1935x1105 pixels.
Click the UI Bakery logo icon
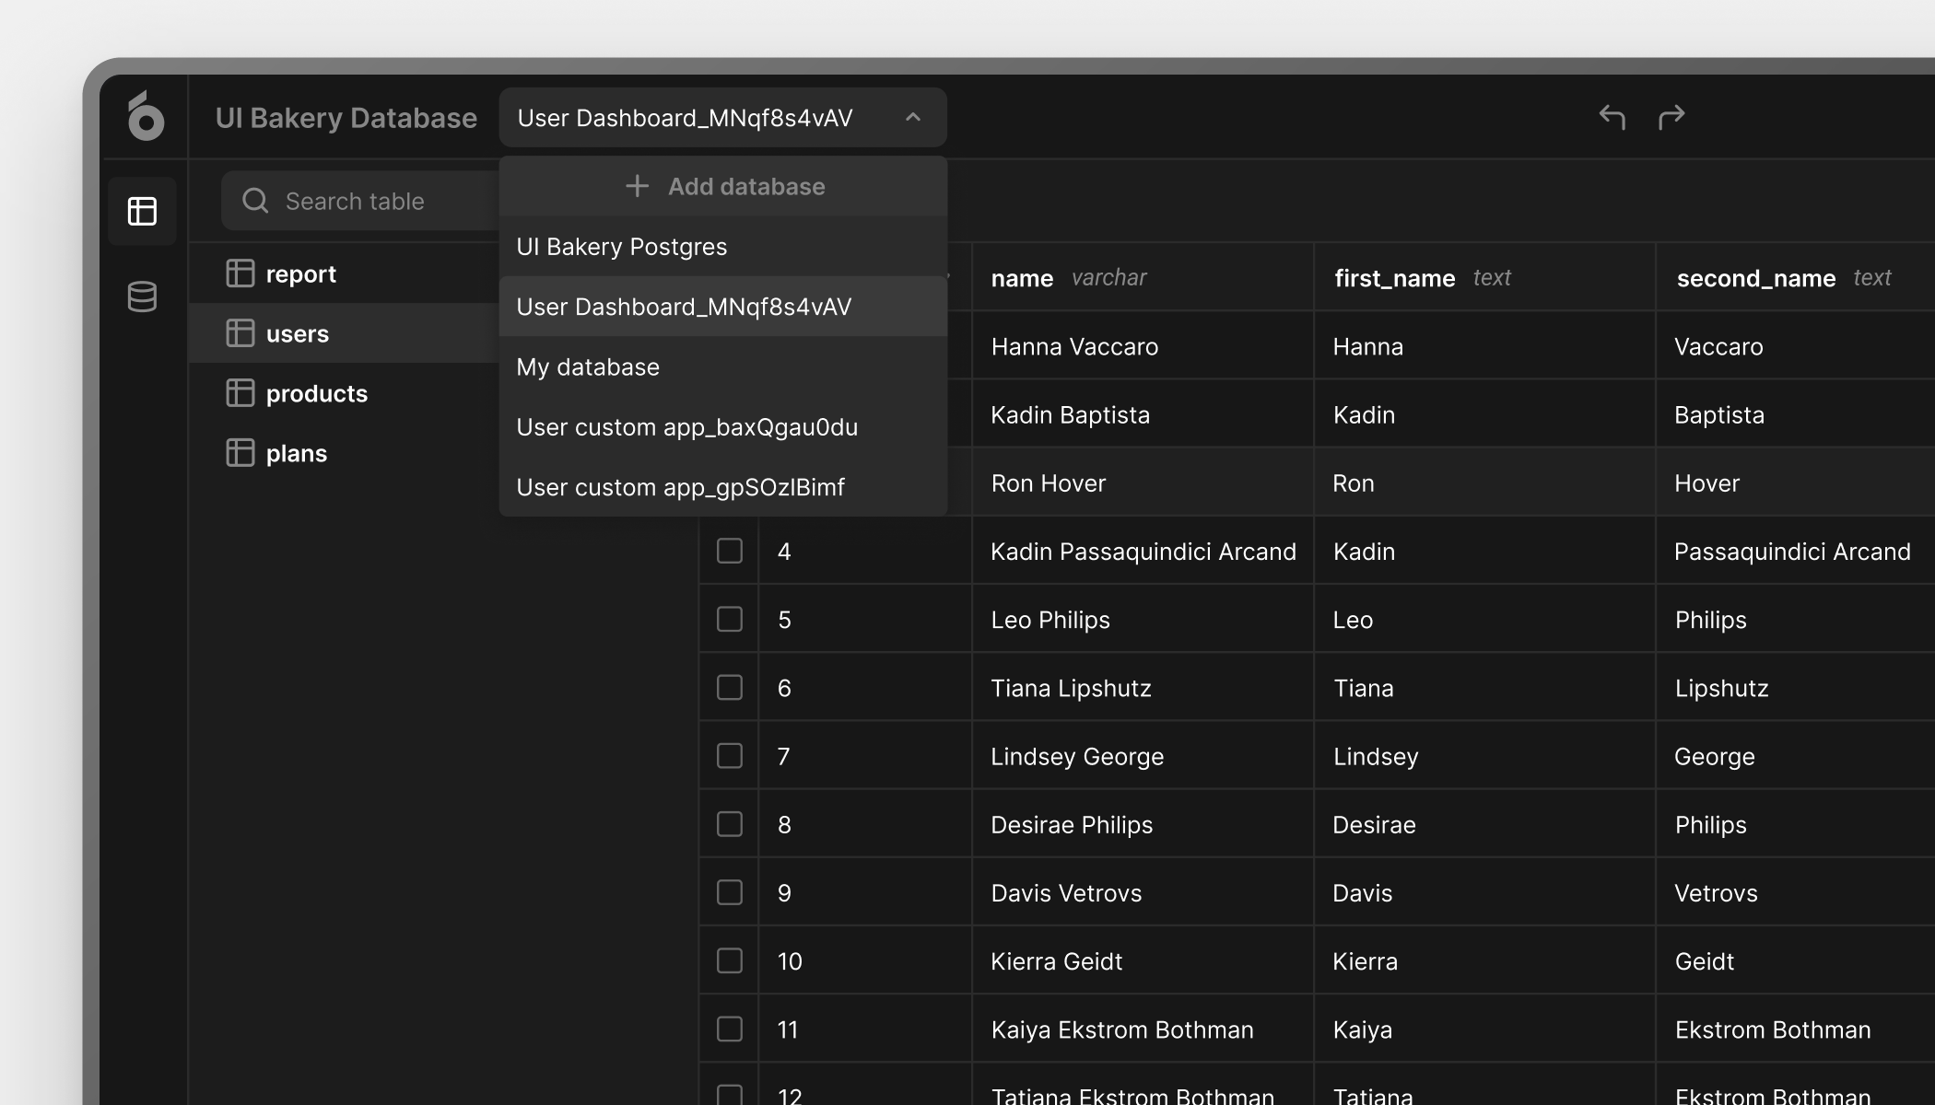tap(146, 117)
